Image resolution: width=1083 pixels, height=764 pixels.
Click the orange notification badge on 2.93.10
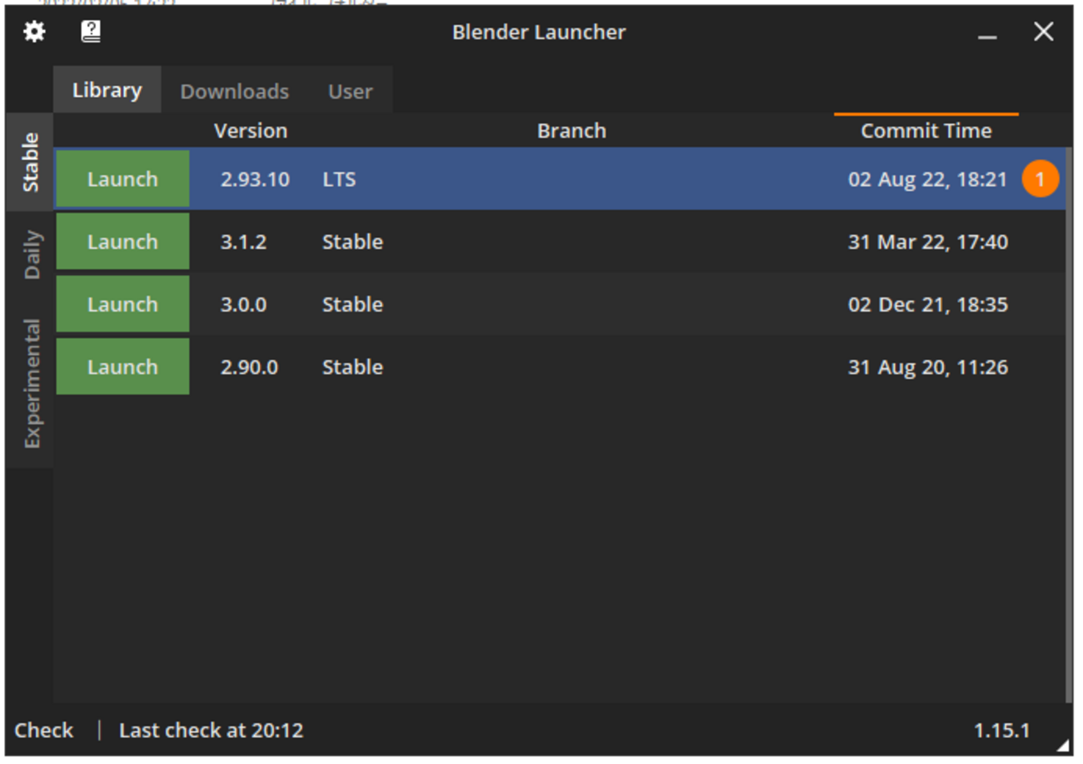pos(1040,179)
